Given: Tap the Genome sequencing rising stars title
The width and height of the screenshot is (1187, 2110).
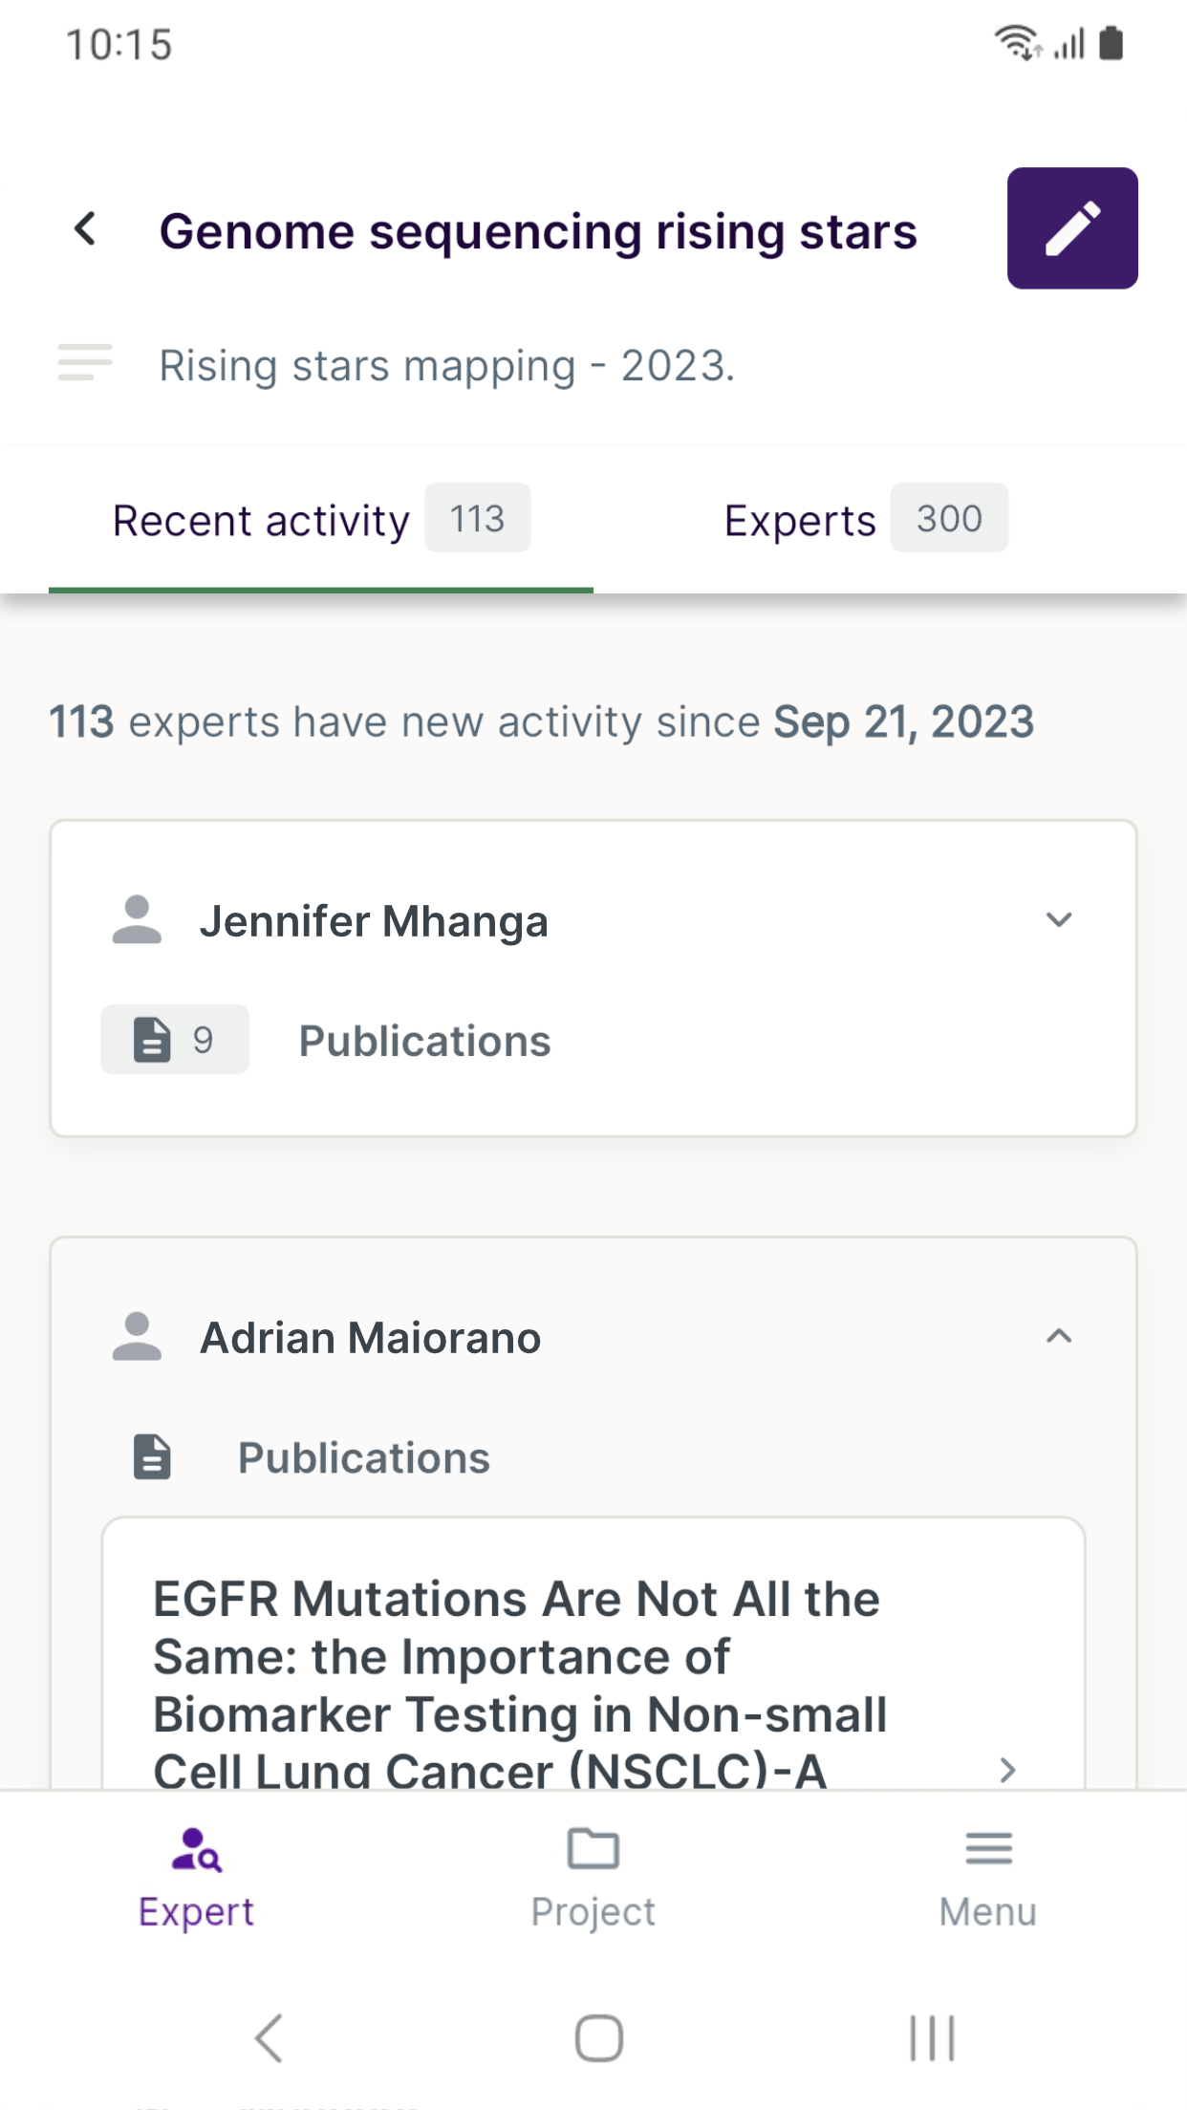Looking at the screenshot, I should coord(538,231).
